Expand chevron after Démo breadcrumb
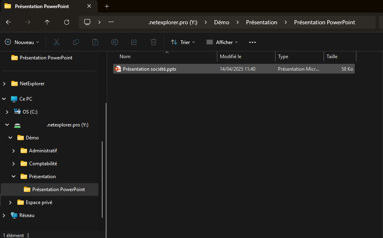The height and width of the screenshot is (238, 383). tap(238, 22)
